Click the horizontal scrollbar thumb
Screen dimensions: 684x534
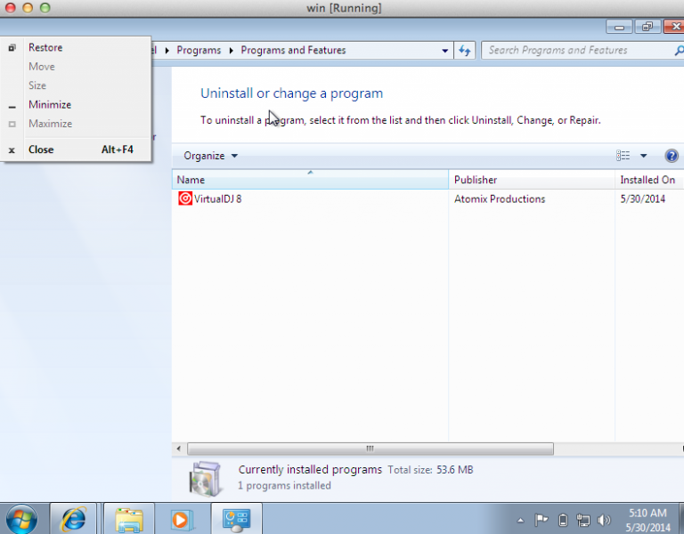click(370, 449)
